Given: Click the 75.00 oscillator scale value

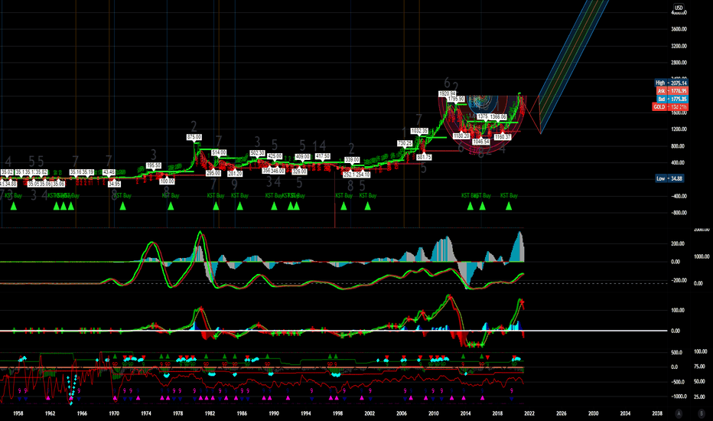Looking at the screenshot, I should coord(699,367).
